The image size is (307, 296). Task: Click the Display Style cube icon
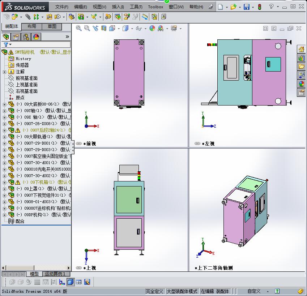(x=125, y=28)
